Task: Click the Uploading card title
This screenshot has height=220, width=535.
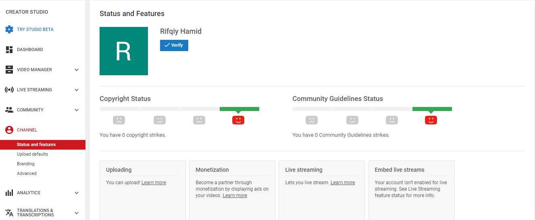Action: pyautogui.click(x=119, y=170)
